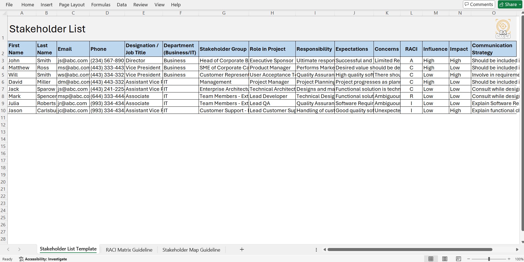Select column L header
The width and height of the screenshot is (524, 262).
411,13
